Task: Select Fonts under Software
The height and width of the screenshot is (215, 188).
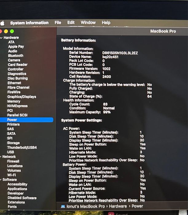Action: click(12, 207)
